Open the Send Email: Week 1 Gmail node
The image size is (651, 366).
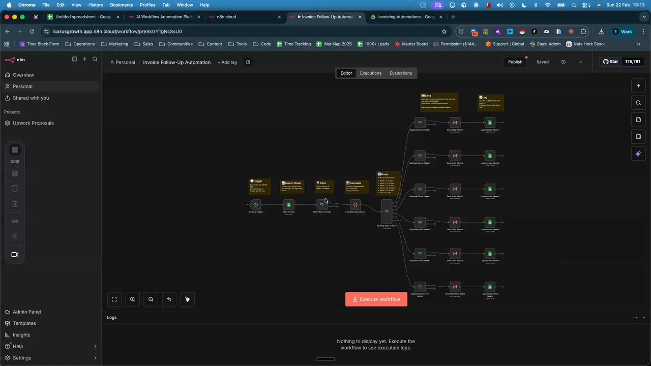[x=455, y=123]
